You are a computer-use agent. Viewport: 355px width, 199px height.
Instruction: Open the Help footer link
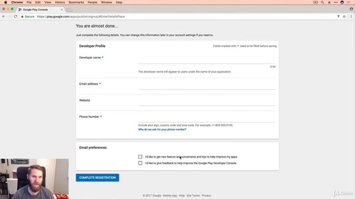182,196
